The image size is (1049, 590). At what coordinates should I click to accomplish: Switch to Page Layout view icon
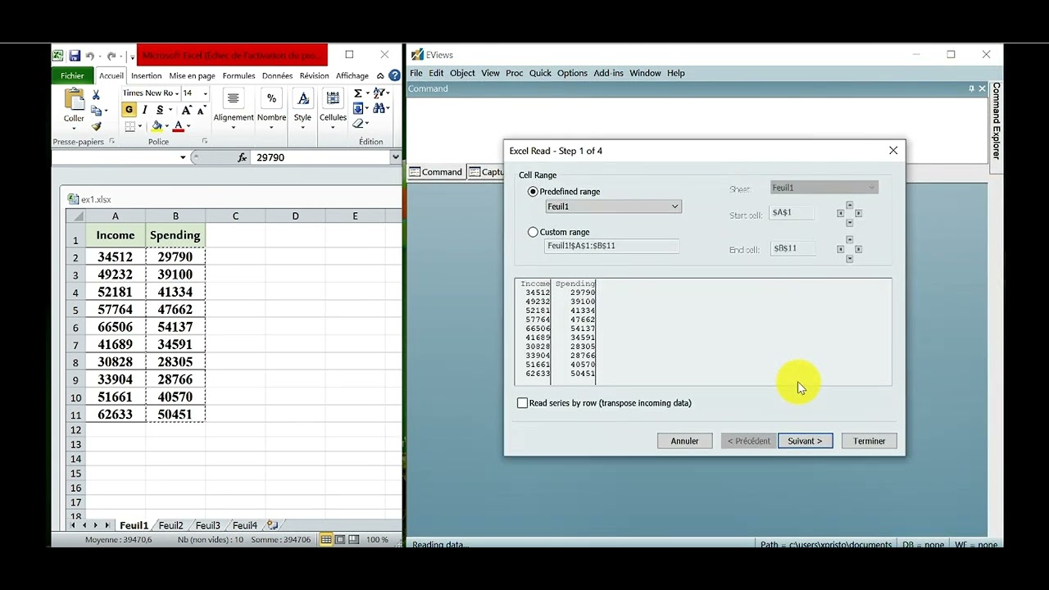point(340,539)
